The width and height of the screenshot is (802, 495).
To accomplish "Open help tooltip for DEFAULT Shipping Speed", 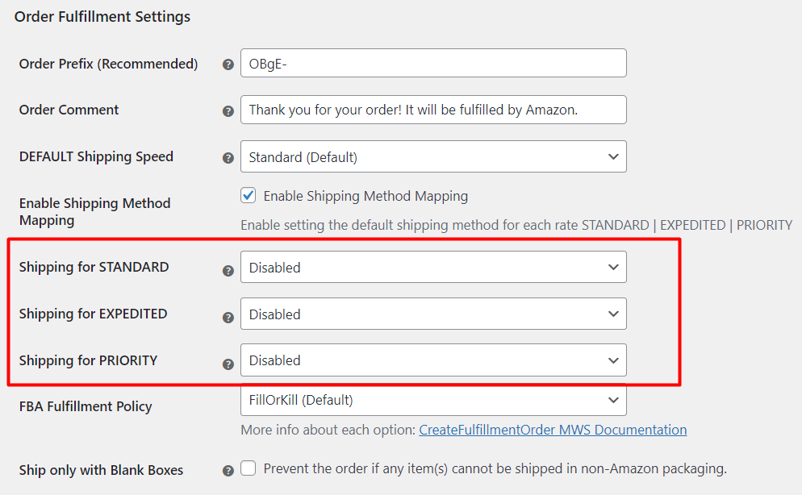I will coord(228,158).
